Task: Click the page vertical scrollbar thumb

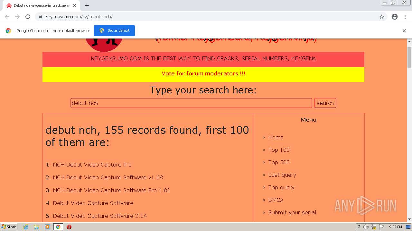Action: point(409,57)
